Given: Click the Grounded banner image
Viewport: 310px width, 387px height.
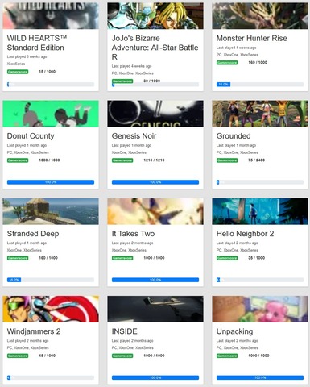Looking at the screenshot, I should pos(260,114).
